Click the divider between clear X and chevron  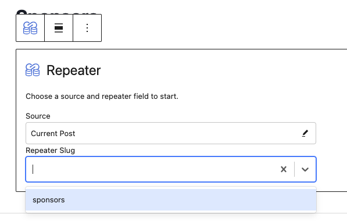tap(294, 169)
